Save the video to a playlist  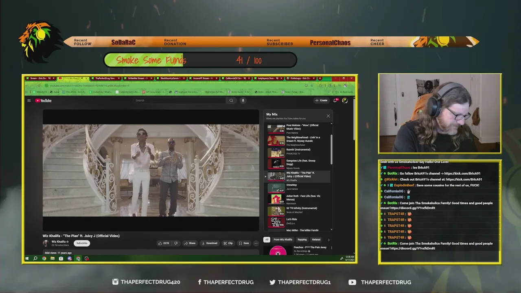click(x=244, y=243)
